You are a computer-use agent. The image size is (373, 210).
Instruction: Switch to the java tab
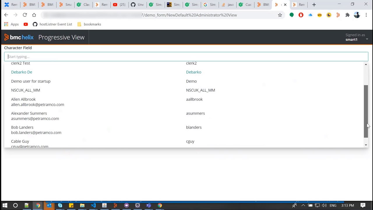click(228, 5)
